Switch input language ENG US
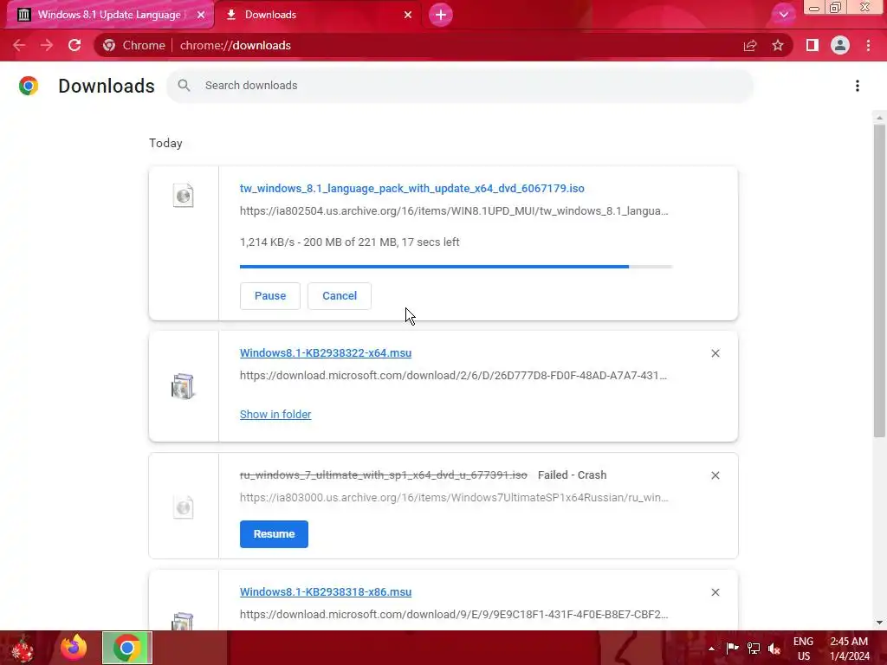The width and height of the screenshot is (887, 665). click(x=803, y=649)
